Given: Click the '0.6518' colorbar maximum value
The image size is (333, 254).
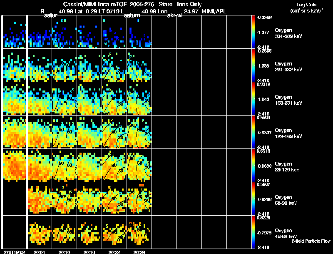Looking at the screenshot, I should coord(263,151).
